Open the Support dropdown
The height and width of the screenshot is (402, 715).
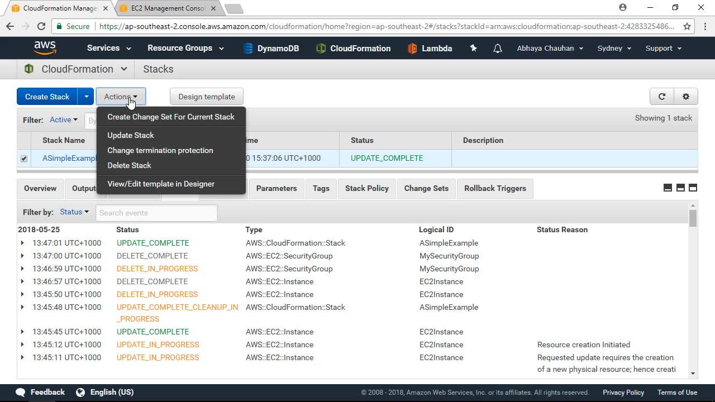(664, 48)
